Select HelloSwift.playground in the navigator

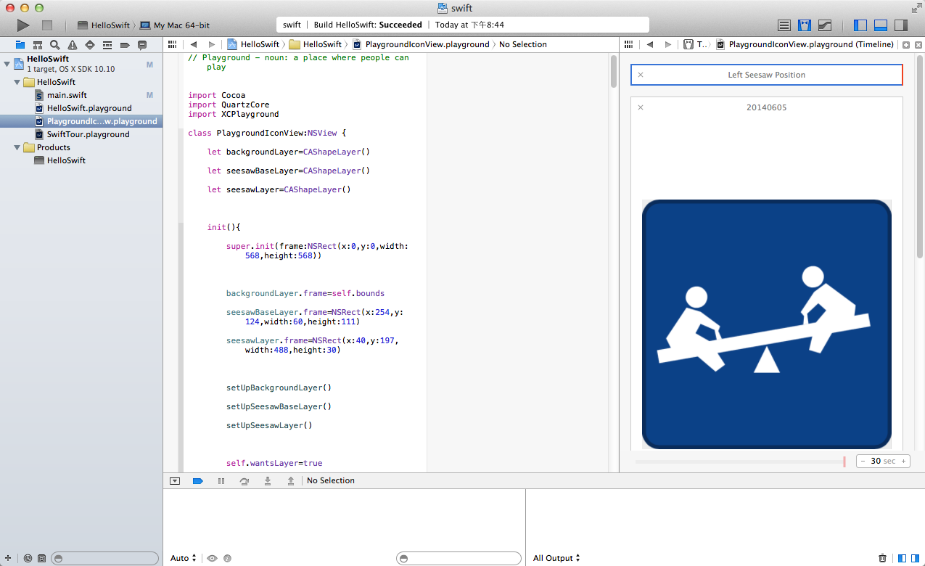pyautogui.click(x=89, y=108)
